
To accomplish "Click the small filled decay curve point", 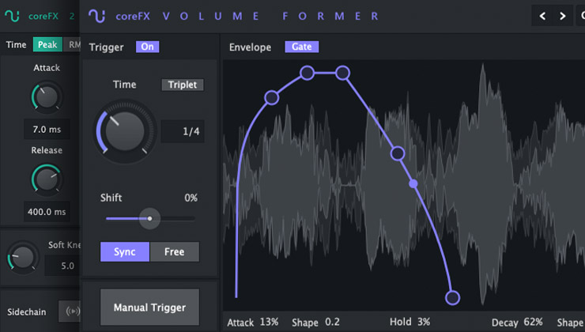I will point(413,183).
